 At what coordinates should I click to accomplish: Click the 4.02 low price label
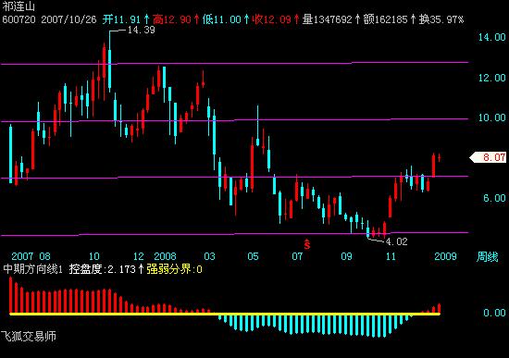[x=397, y=241]
